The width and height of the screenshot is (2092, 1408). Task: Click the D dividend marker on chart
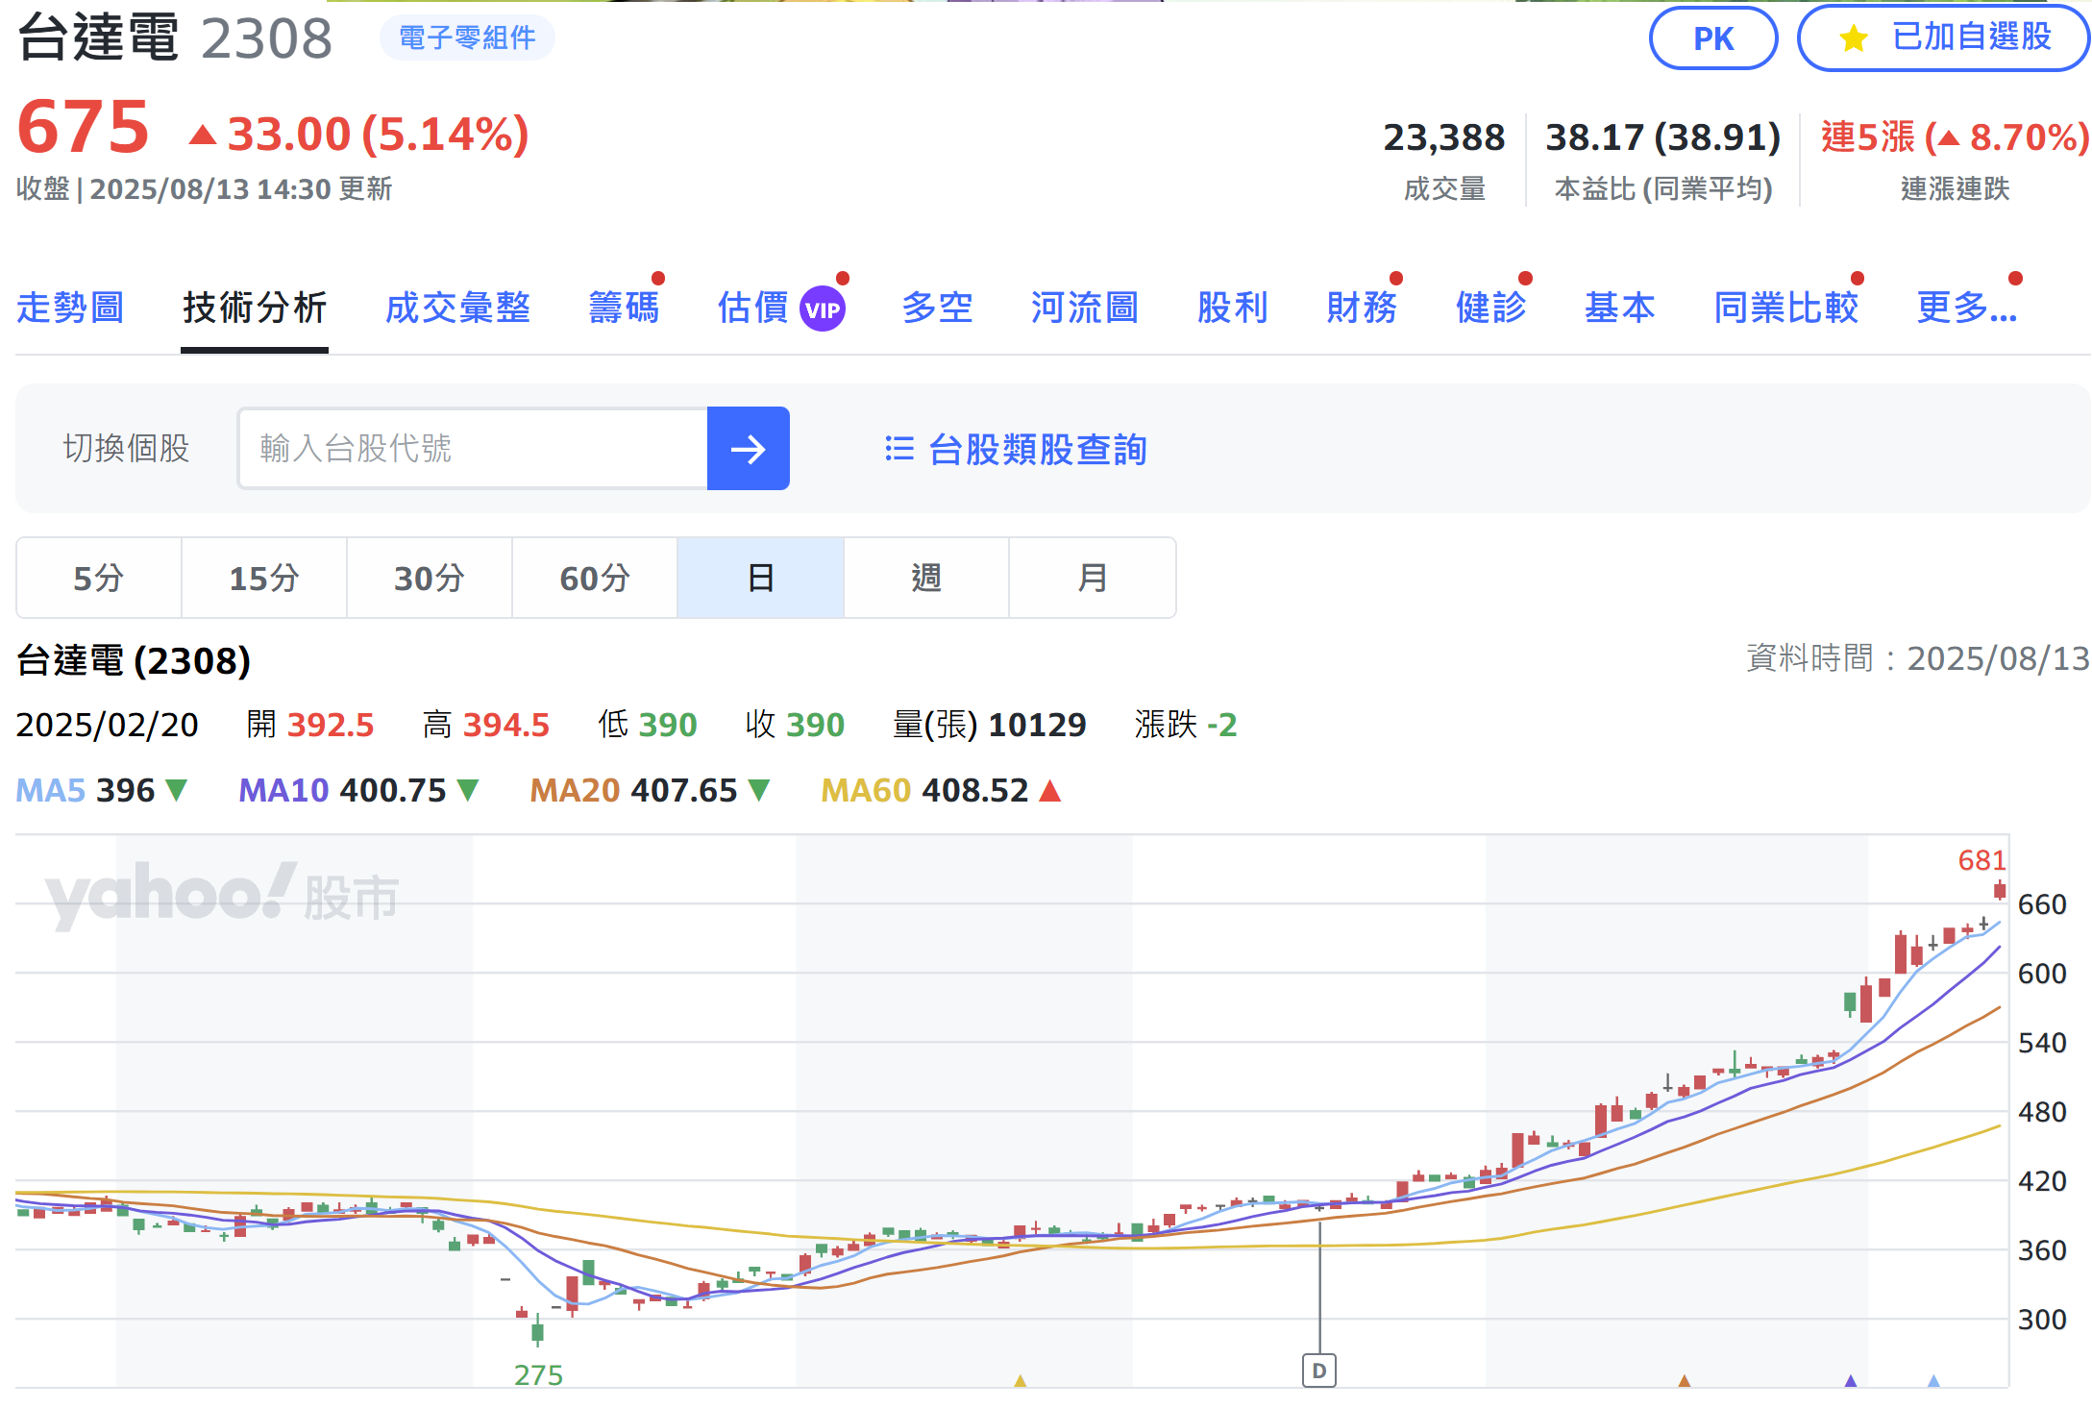pos(1319,1371)
